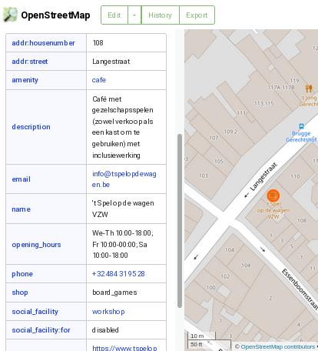The image size is (318, 351).
Task: Open the Edit dropdown arrow
Action: click(134, 15)
